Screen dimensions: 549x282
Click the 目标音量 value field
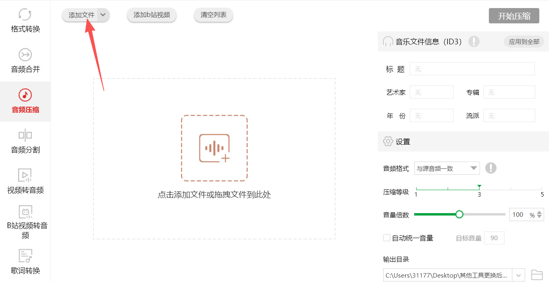[x=494, y=238]
